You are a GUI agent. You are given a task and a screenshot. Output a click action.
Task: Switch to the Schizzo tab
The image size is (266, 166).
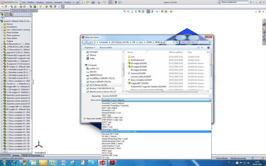(24, 10)
